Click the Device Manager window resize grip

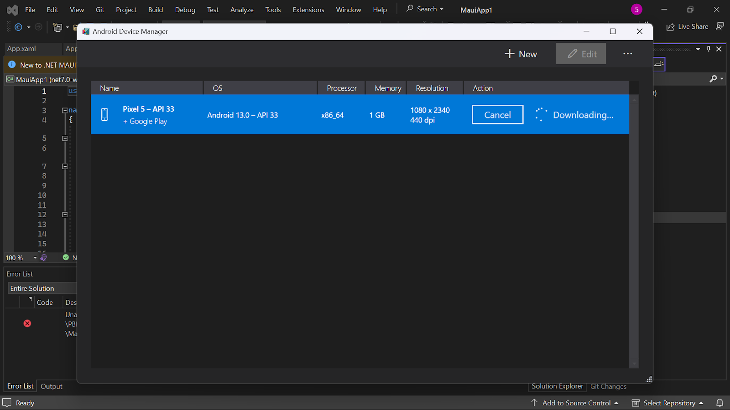(x=649, y=379)
